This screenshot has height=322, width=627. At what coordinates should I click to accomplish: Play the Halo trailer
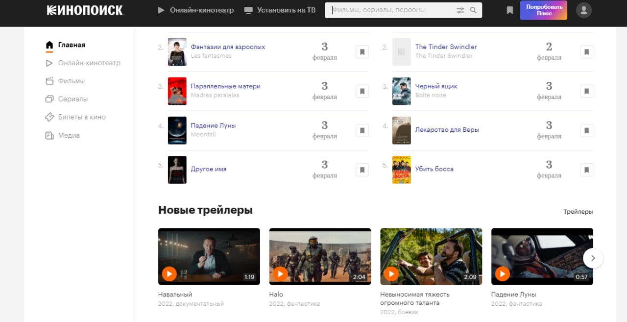(x=280, y=273)
